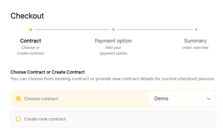Click the Checkout page heading
The width and height of the screenshot is (223, 137).
pyautogui.click(x=27, y=16)
